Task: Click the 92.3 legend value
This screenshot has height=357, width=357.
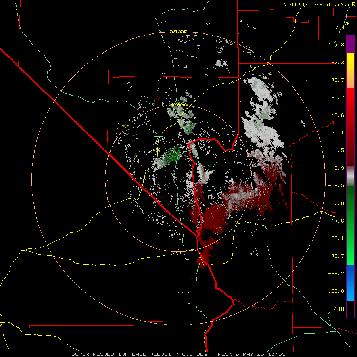Action: (338, 62)
